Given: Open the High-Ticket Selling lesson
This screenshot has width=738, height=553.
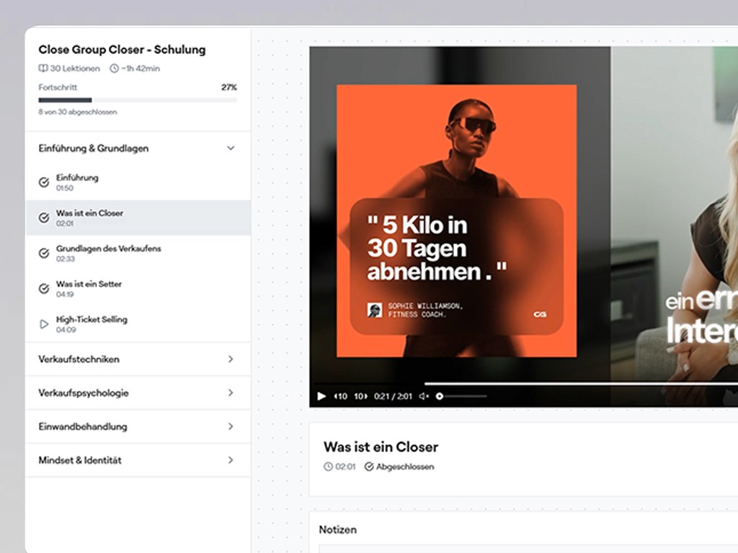Looking at the screenshot, I should coord(138,324).
